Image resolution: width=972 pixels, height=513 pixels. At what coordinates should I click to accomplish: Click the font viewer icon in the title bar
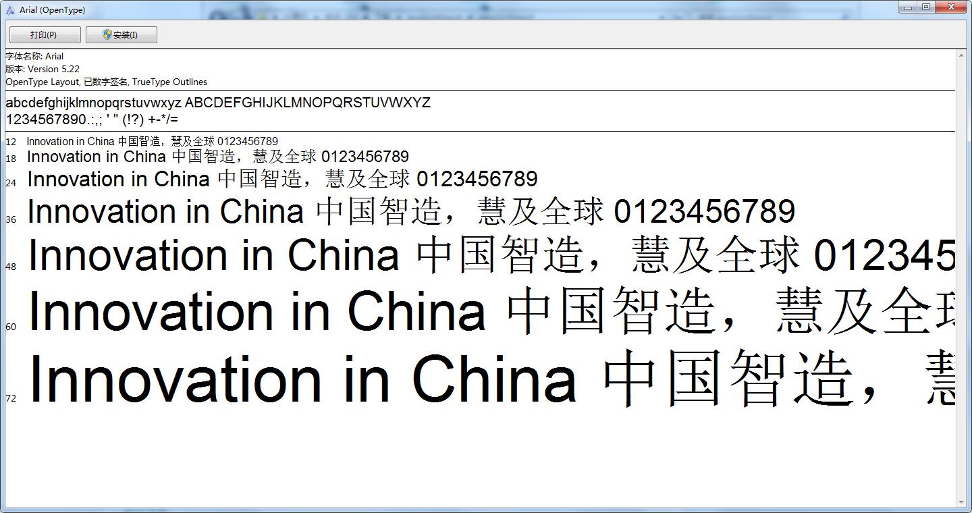(10, 10)
